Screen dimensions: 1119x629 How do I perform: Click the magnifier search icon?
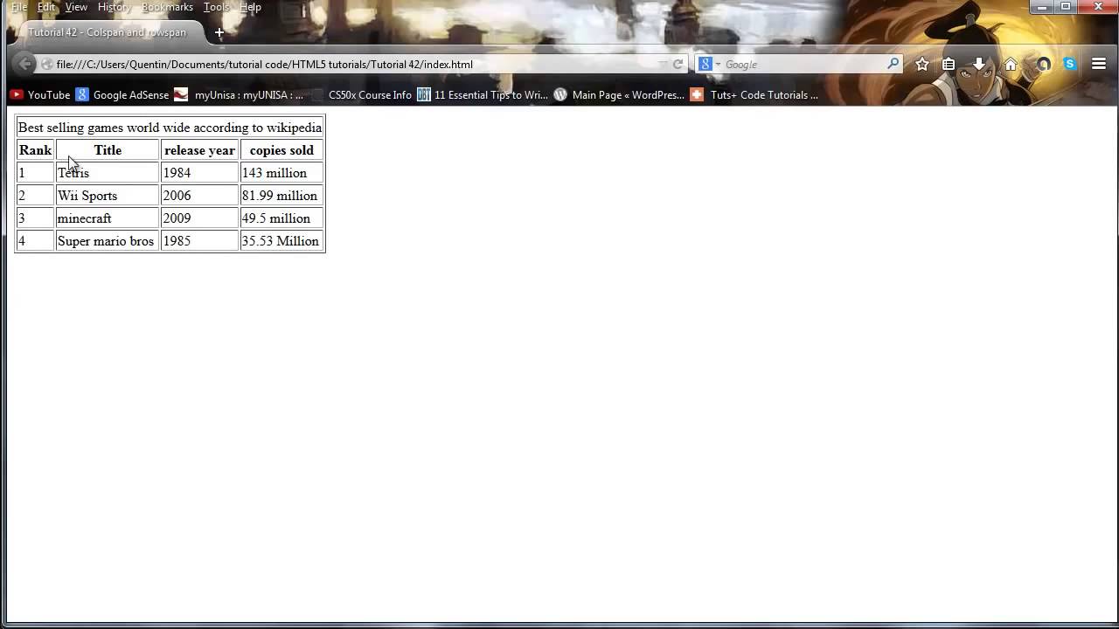pos(893,64)
